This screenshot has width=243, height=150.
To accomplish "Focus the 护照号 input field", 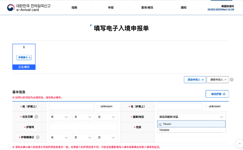I will [x=83, y=127].
